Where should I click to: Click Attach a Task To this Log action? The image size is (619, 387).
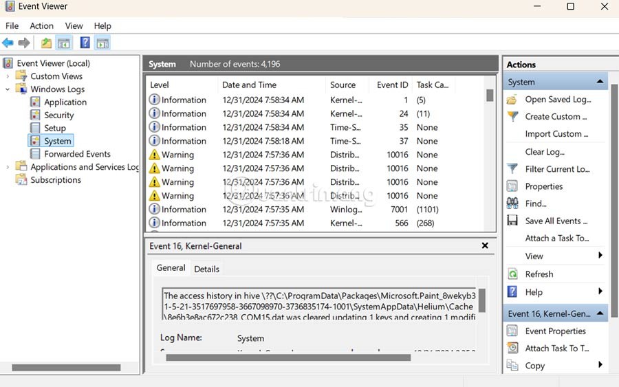tap(556, 239)
